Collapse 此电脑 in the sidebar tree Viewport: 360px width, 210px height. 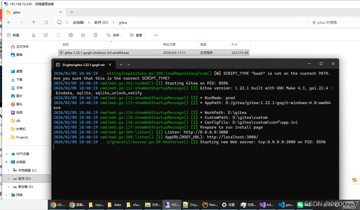(x=6, y=162)
